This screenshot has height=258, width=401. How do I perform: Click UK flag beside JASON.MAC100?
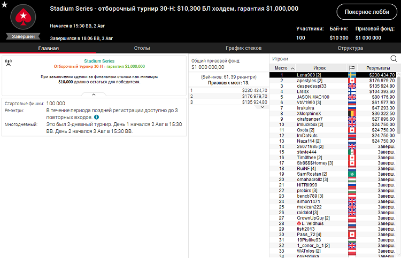click(x=352, y=97)
